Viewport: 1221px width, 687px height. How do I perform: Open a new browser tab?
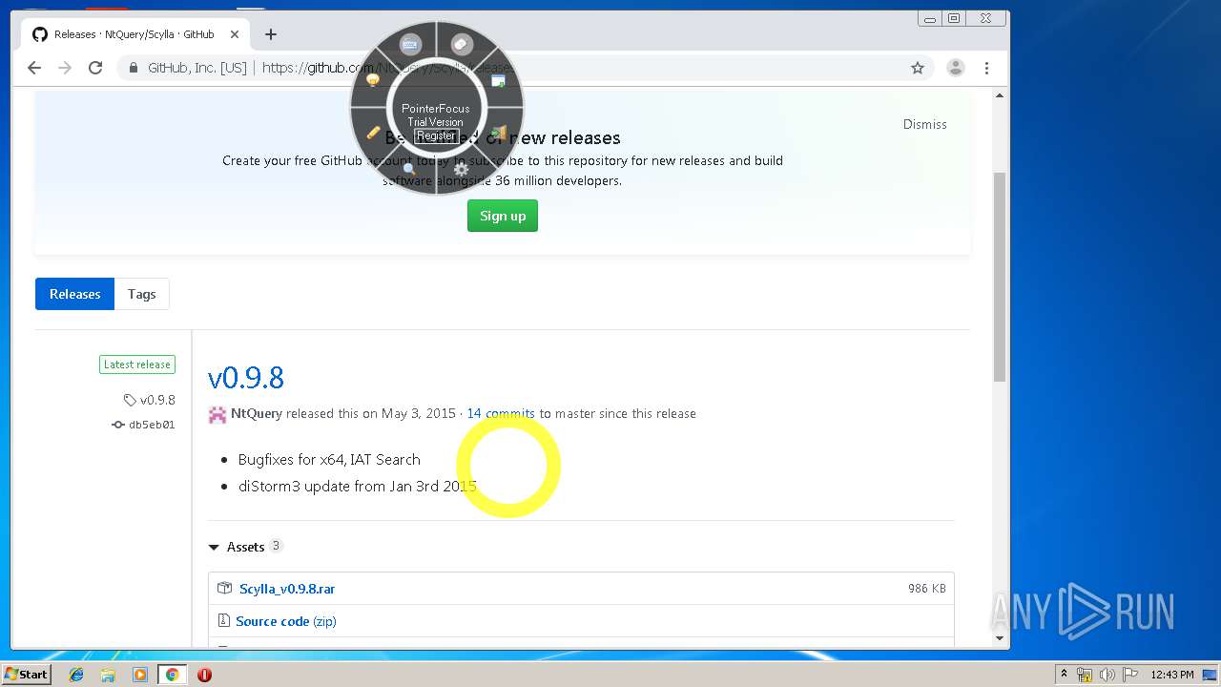[x=271, y=34]
